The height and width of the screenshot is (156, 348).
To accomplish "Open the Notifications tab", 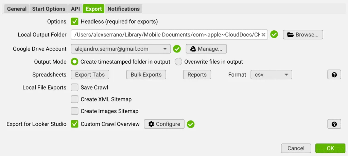I will pos(123,9).
